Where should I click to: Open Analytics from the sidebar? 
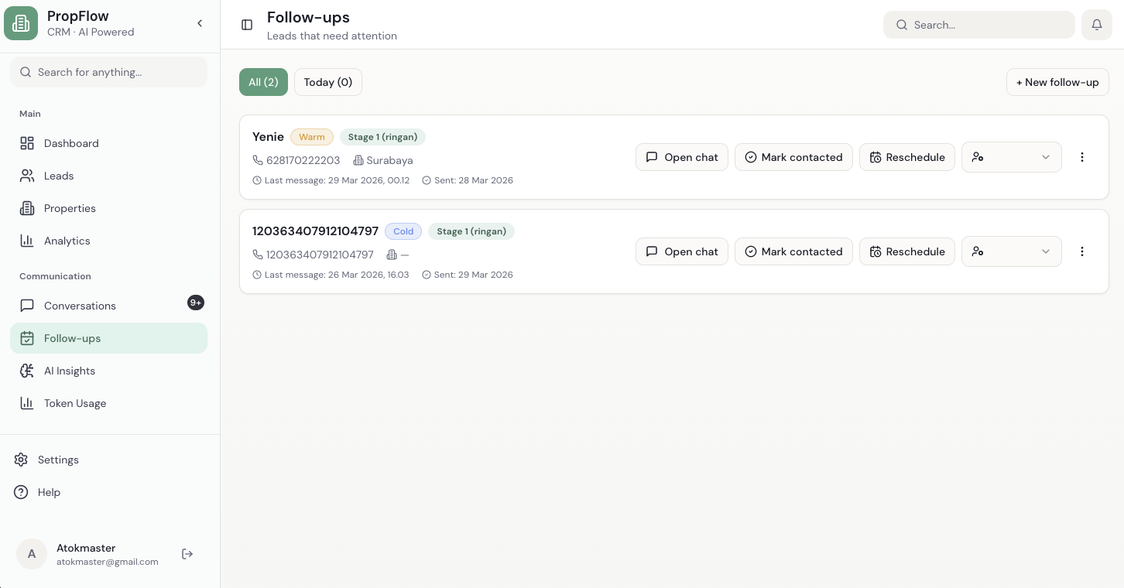pyautogui.click(x=108, y=241)
